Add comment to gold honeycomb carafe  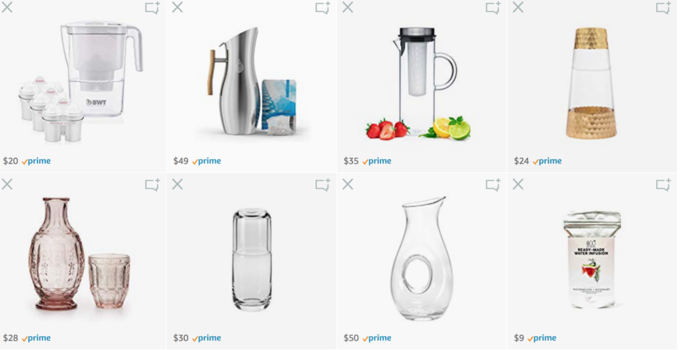[663, 8]
